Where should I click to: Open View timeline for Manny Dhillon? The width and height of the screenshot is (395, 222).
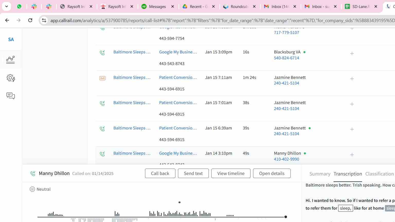[231, 173]
